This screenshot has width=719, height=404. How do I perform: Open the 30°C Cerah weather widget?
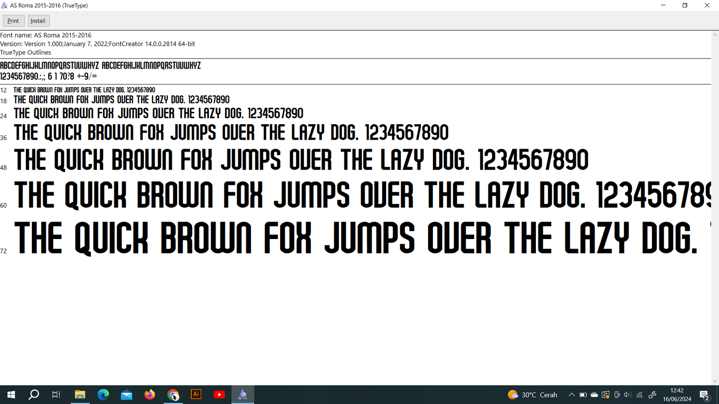[x=532, y=395]
